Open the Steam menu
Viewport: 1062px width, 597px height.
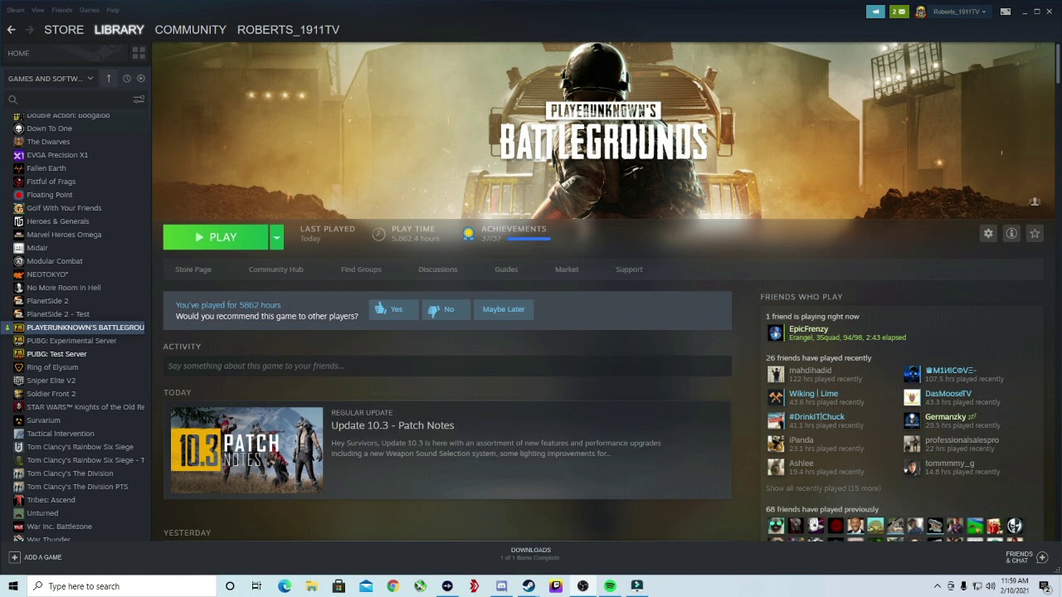15,10
